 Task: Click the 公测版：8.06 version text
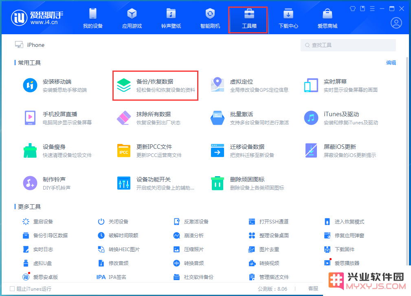273,289
